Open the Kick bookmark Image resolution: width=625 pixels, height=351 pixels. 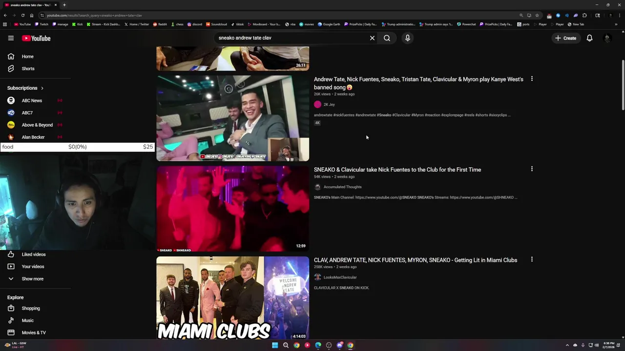click(77, 24)
